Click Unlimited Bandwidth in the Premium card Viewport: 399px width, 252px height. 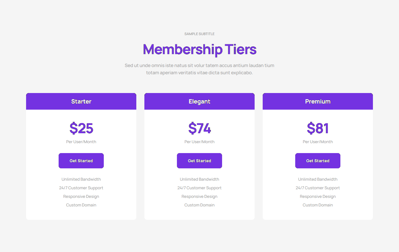click(x=318, y=179)
